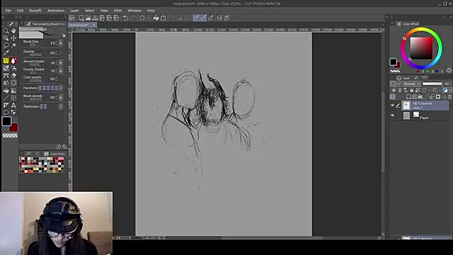Select the red Blend tool

tap(13, 61)
